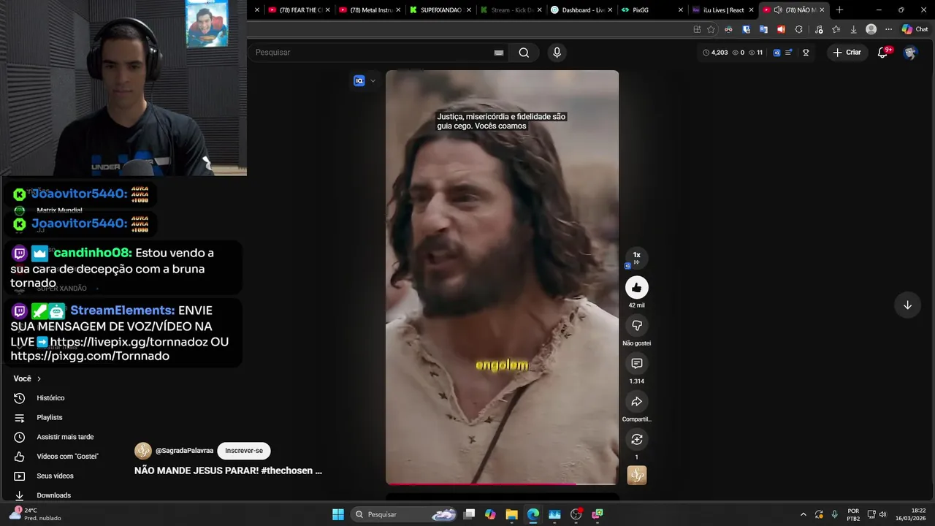This screenshot has width=935, height=526.
Task: Open the Windows Start menu
Action: [x=338, y=514]
